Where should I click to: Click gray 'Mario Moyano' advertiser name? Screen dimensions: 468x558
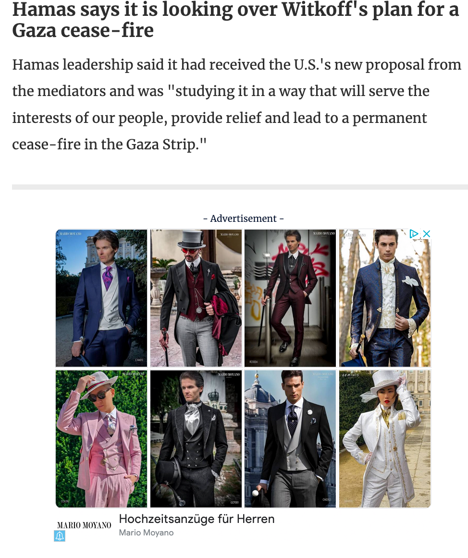point(146,533)
